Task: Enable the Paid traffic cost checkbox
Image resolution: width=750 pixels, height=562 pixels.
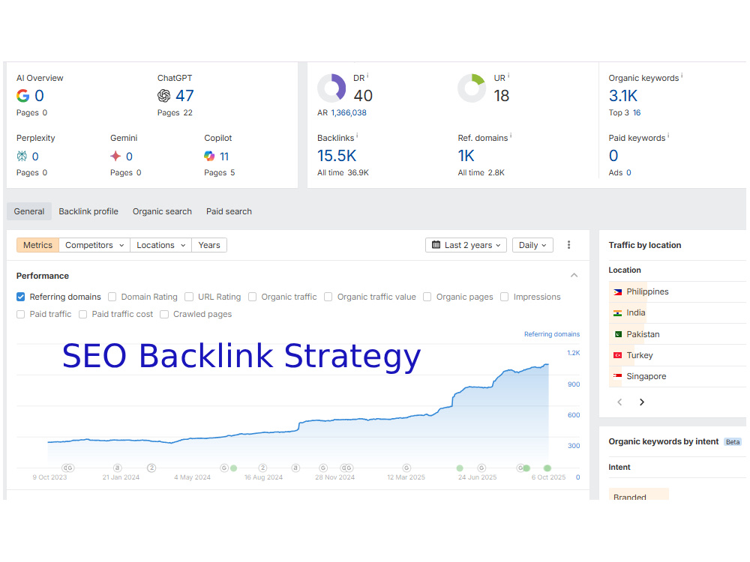Action: click(x=82, y=315)
